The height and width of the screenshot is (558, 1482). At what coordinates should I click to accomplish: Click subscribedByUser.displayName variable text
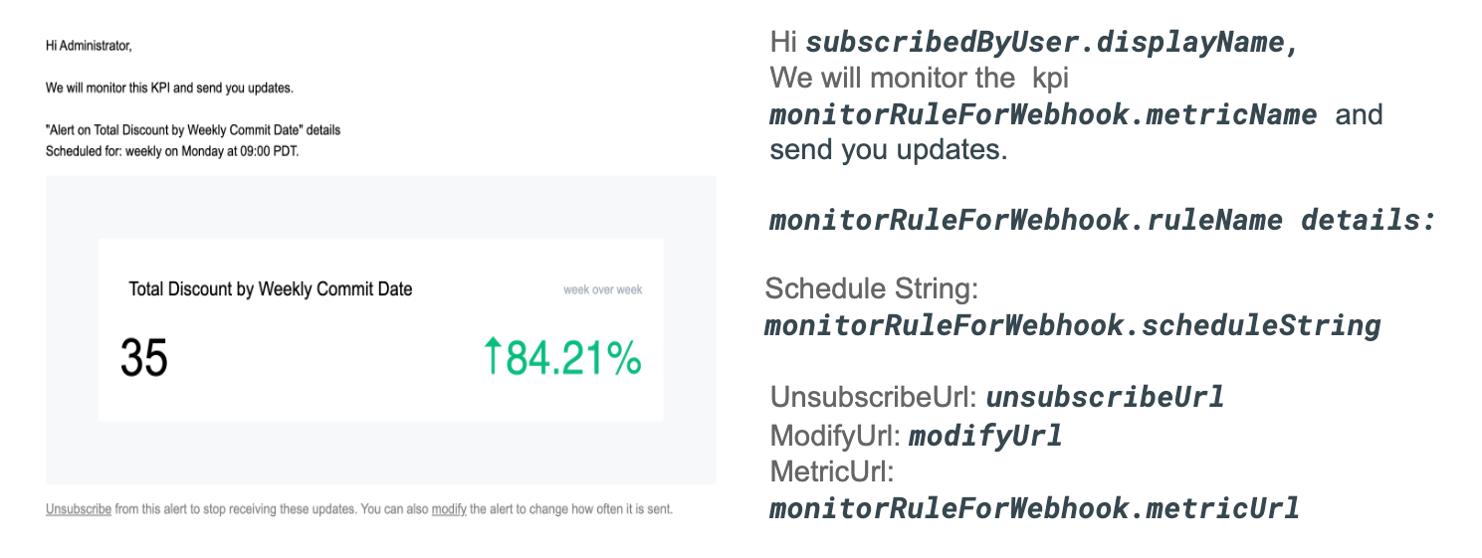point(1052,44)
